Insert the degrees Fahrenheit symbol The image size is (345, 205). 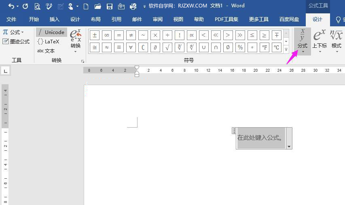click(x=265, y=47)
